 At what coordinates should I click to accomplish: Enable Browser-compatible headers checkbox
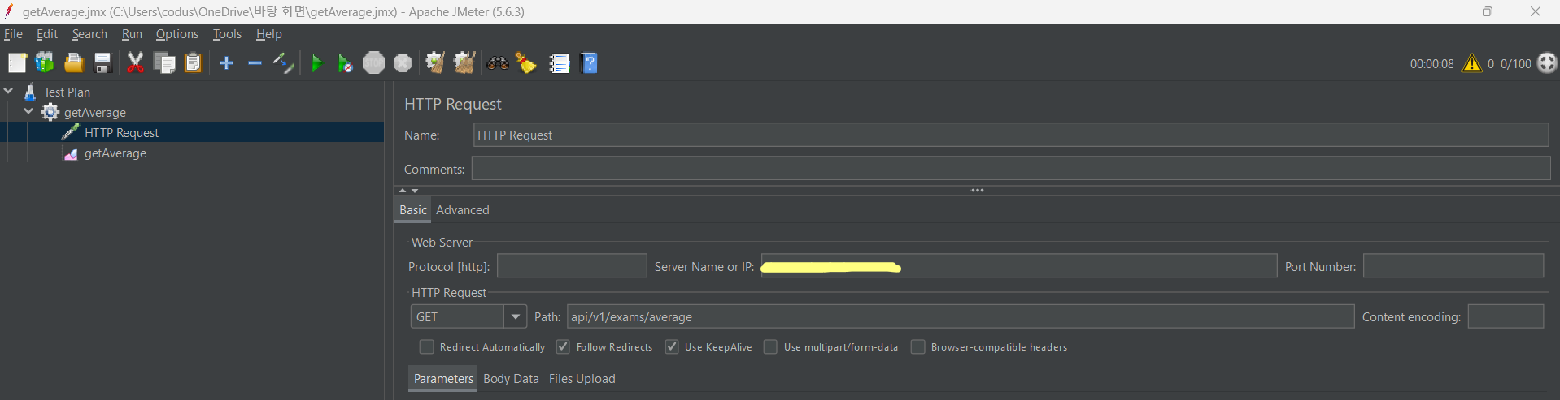point(917,346)
